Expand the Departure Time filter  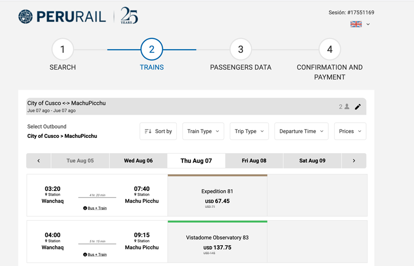301,132
